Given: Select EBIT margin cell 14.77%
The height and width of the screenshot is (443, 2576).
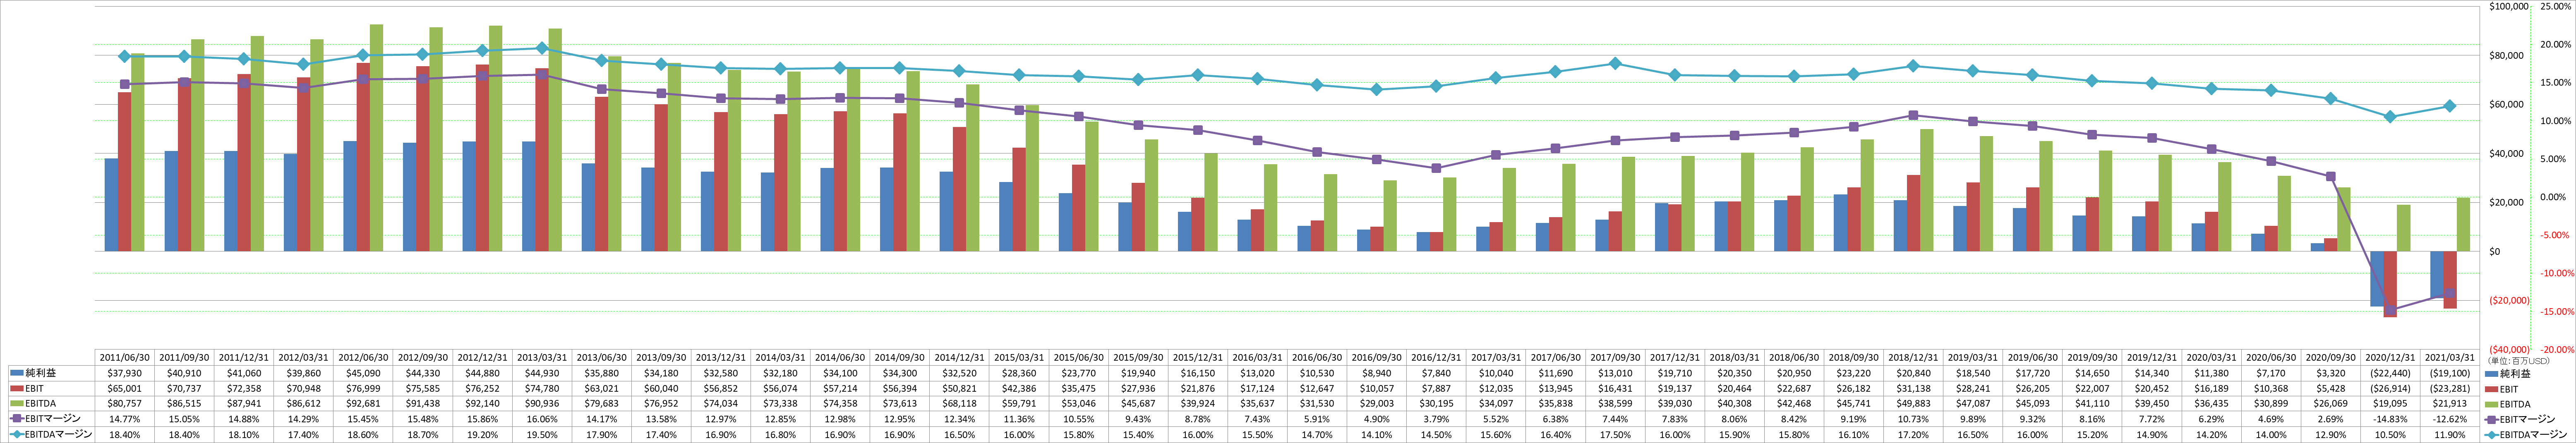Looking at the screenshot, I should click(x=125, y=418).
